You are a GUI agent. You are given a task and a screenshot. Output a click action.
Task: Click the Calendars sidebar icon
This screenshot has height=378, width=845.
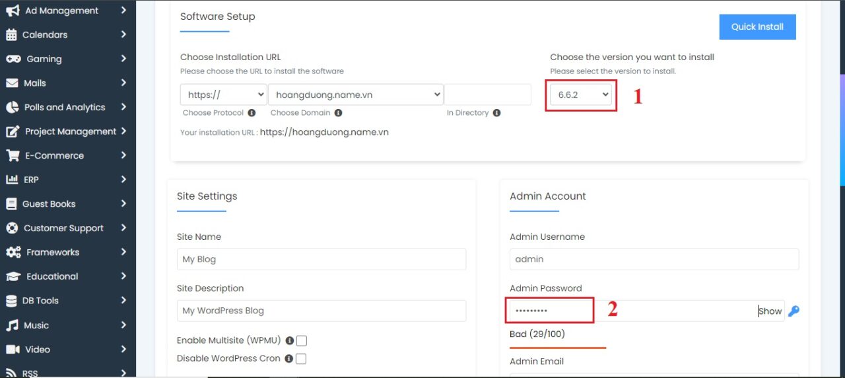pyautogui.click(x=11, y=35)
